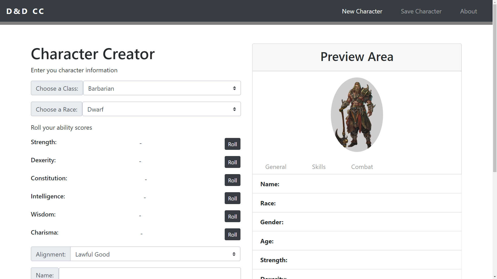497x279 pixels.
Task: Open New Character in navbar
Action: 362,11
